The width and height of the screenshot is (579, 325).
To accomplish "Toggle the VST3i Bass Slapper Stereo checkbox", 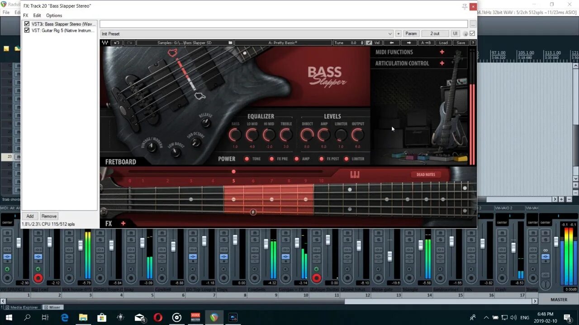I will pyautogui.click(x=27, y=24).
